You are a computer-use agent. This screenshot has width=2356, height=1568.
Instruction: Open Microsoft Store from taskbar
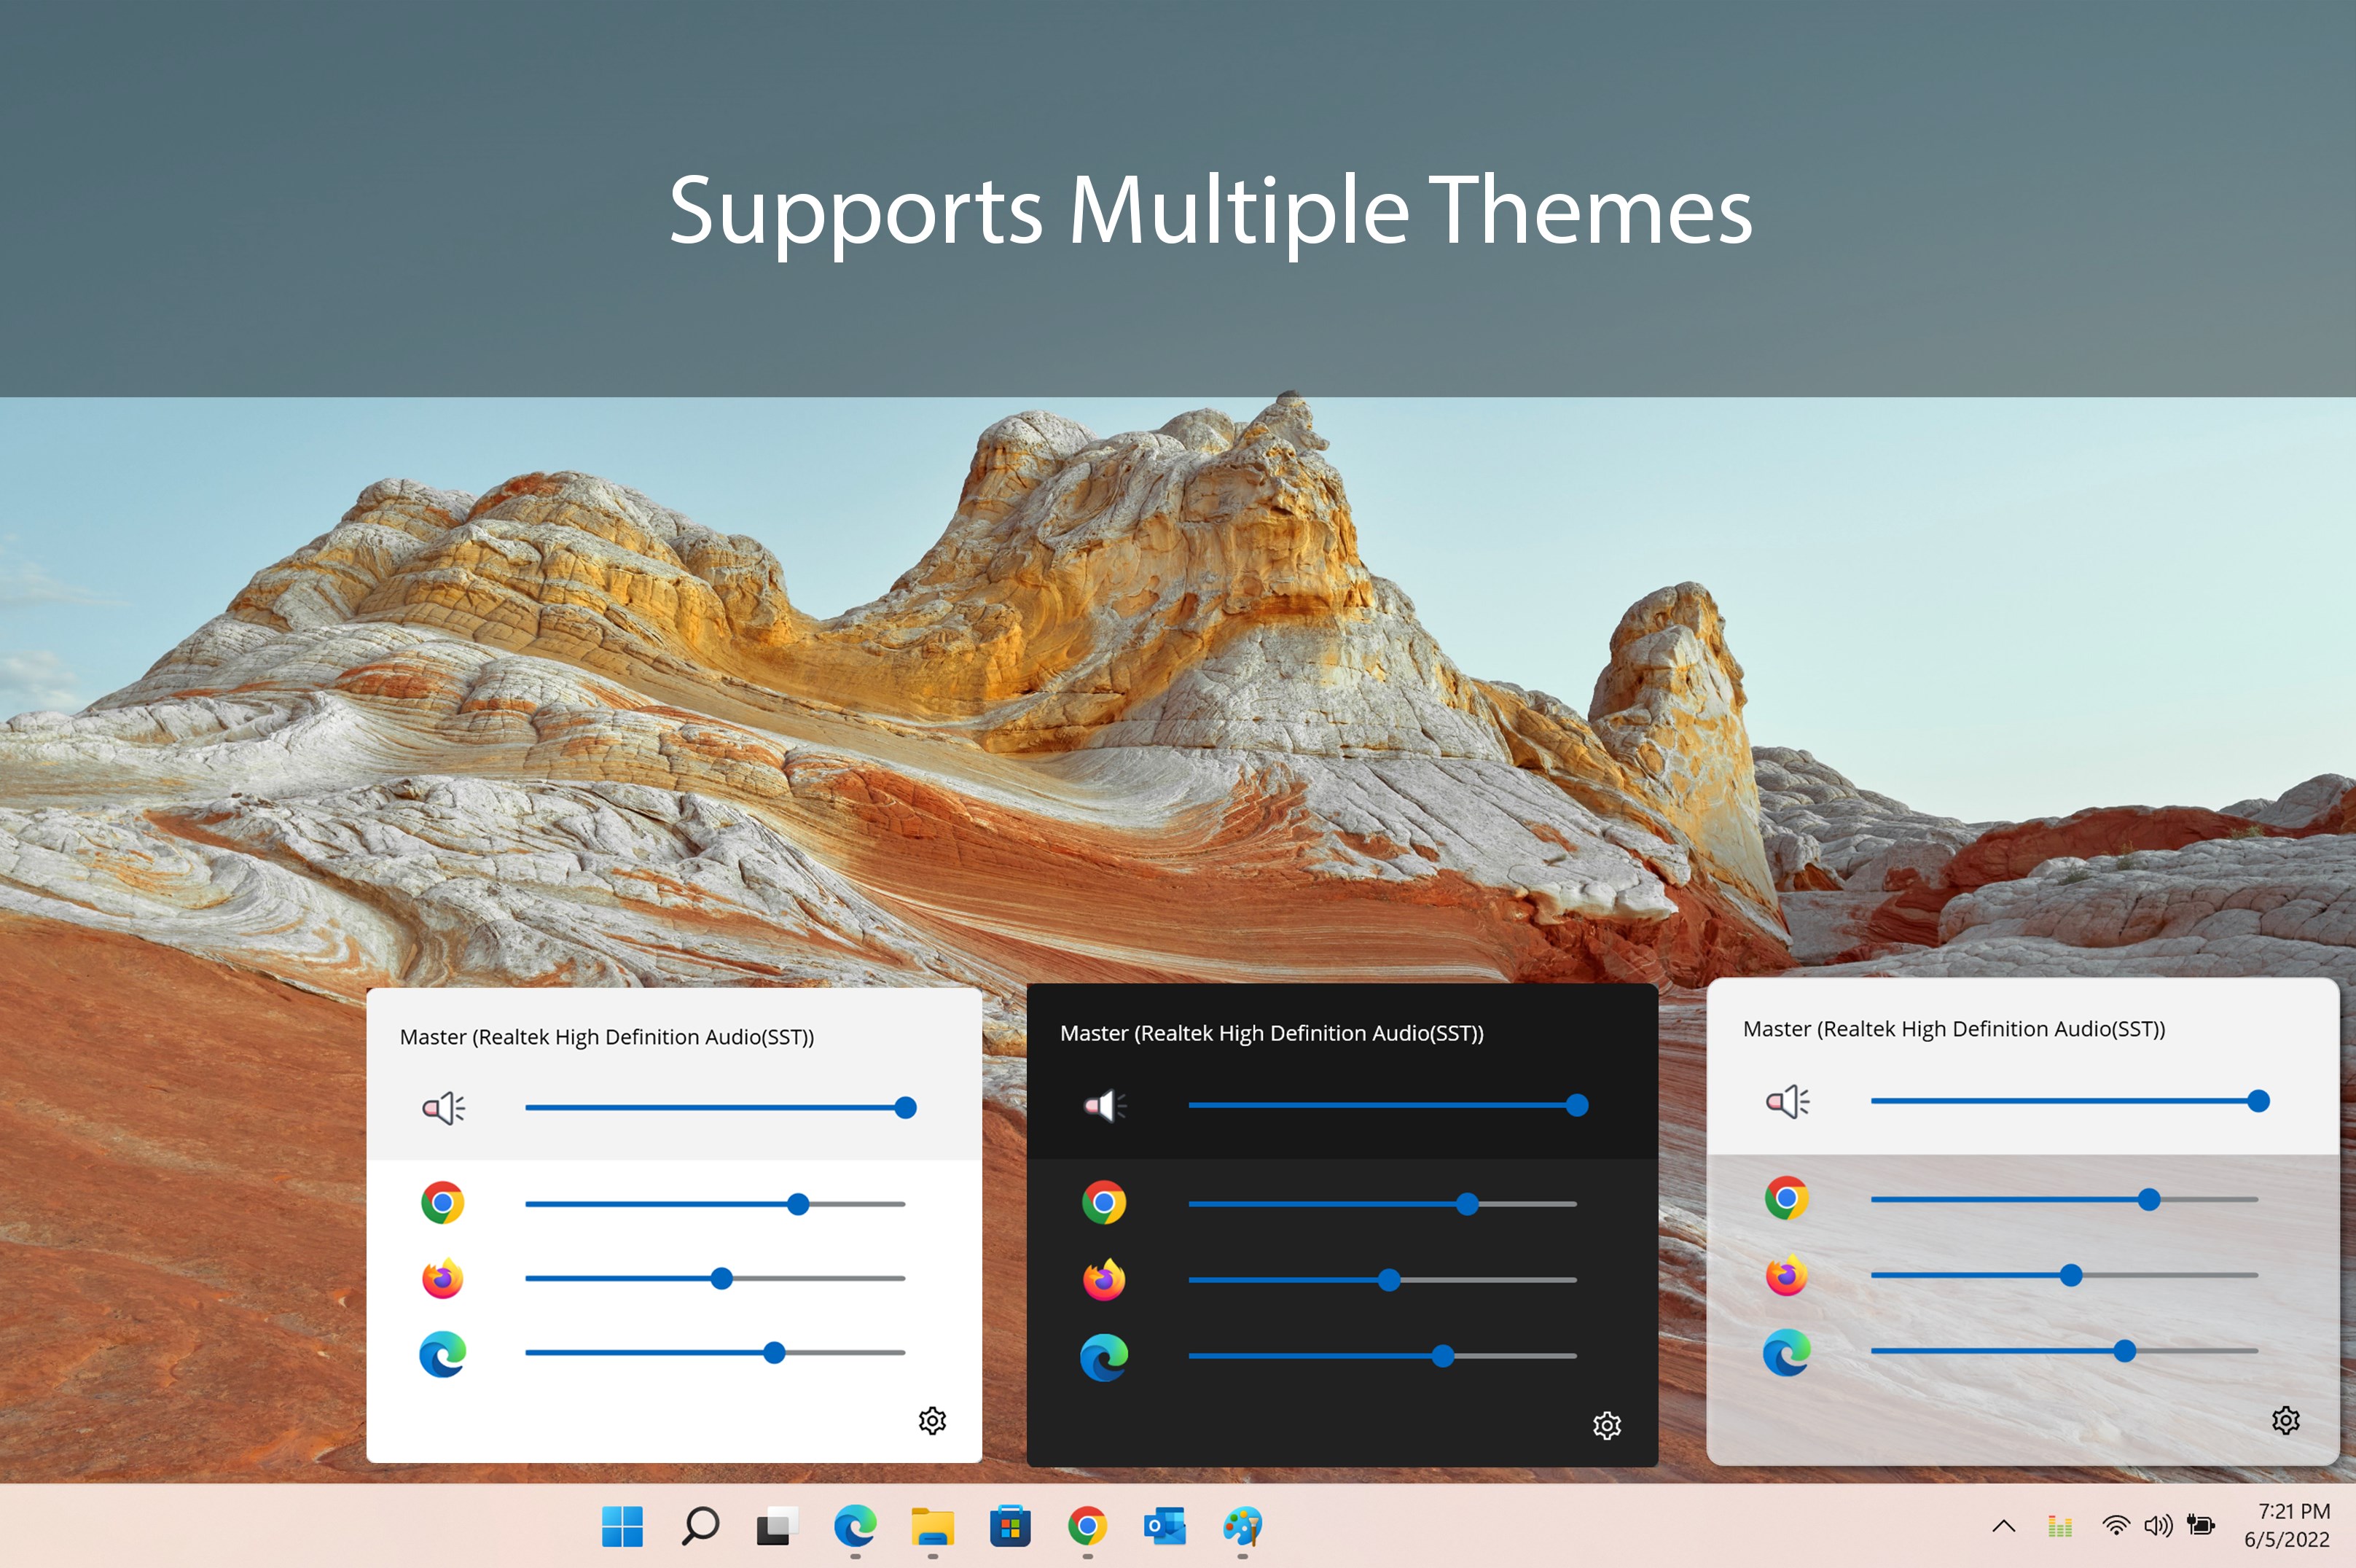pos(1009,1526)
